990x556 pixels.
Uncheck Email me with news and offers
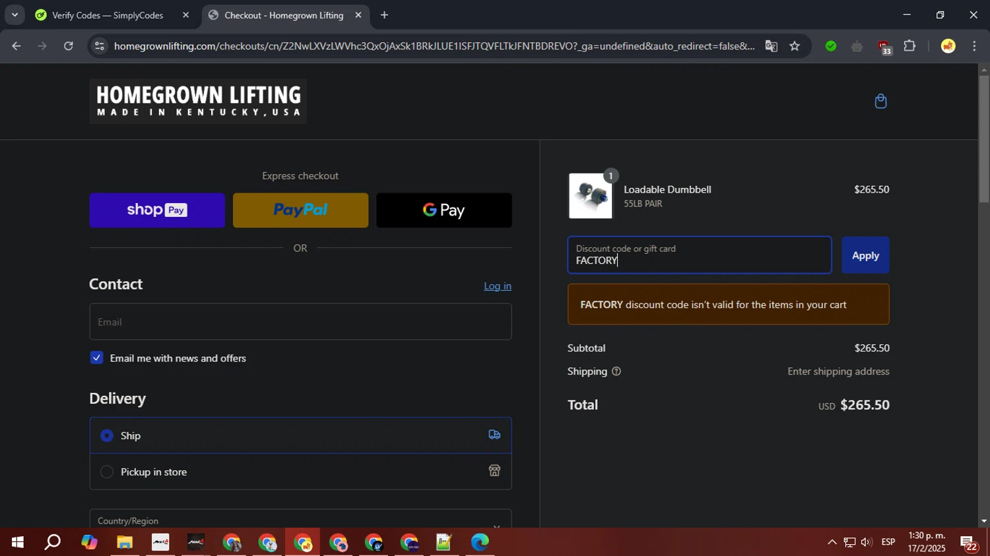tap(96, 357)
